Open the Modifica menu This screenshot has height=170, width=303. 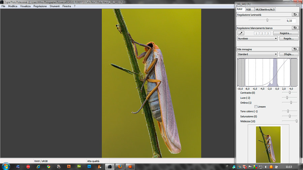(12, 6)
